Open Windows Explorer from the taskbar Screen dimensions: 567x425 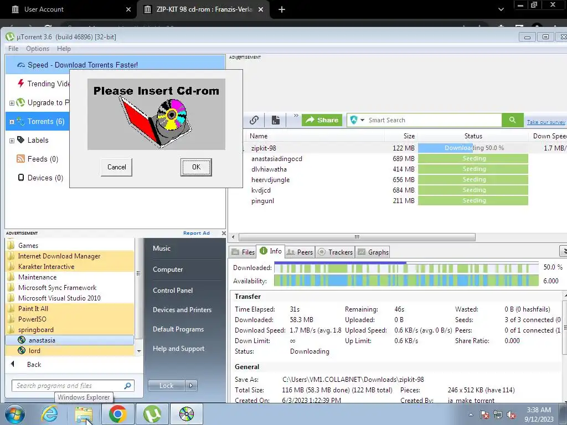84,414
